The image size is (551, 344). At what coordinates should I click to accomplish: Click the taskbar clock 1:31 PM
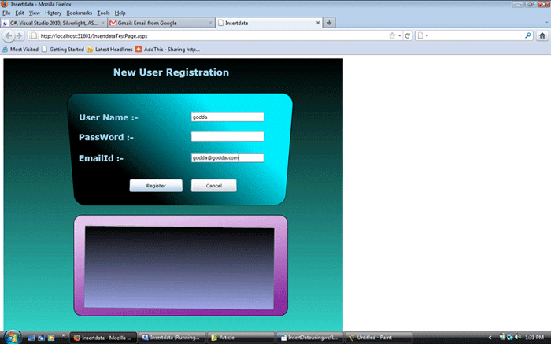coord(534,338)
